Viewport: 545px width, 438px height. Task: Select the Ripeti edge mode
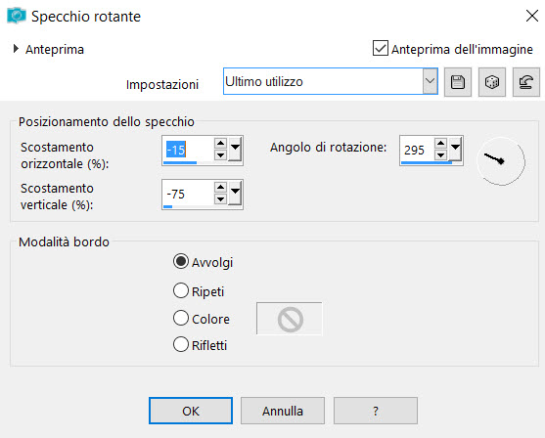click(x=181, y=290)
